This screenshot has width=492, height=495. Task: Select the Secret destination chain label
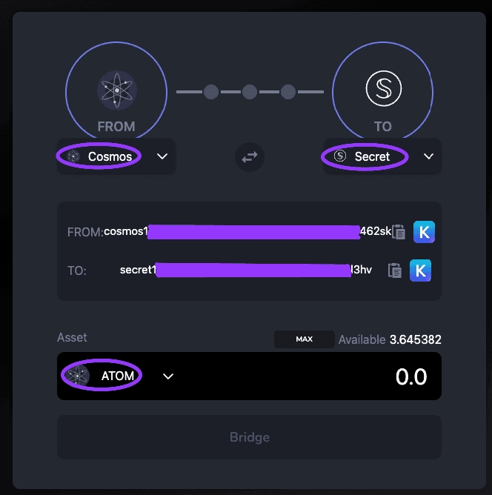(x=372, y=156)
